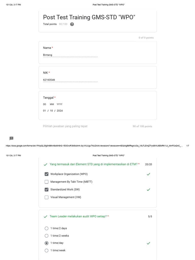This screenshot has height=260, width=195.
Task: Click the total points help question-mark icon
Action: coord(72,24)
